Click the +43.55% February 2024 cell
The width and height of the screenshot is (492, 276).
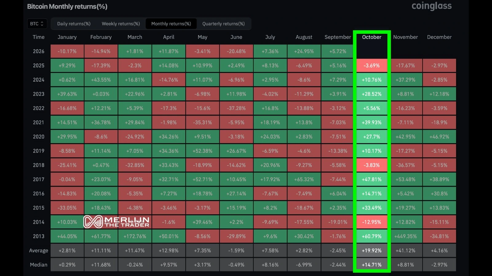click(101, 80)
